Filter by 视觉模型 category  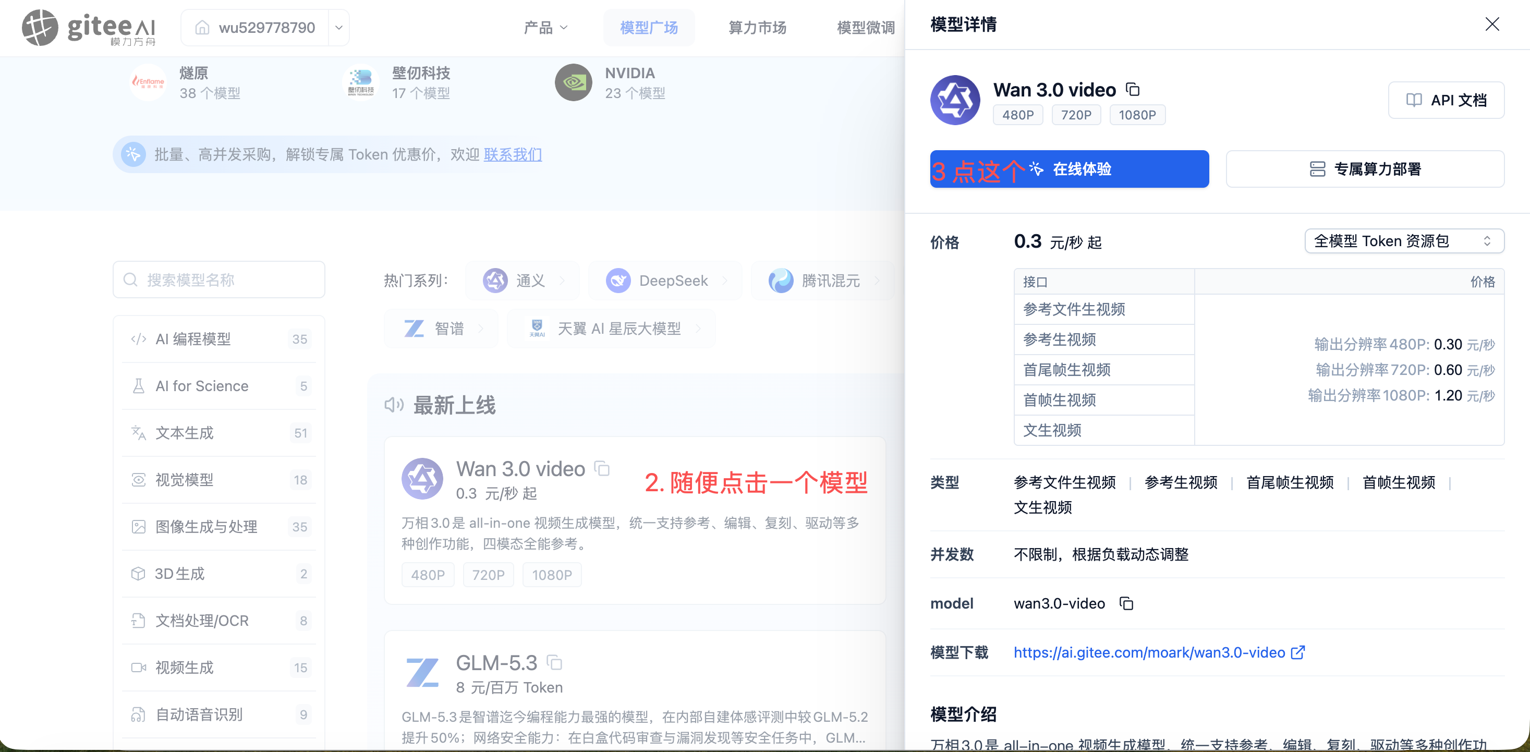(218, 480)
